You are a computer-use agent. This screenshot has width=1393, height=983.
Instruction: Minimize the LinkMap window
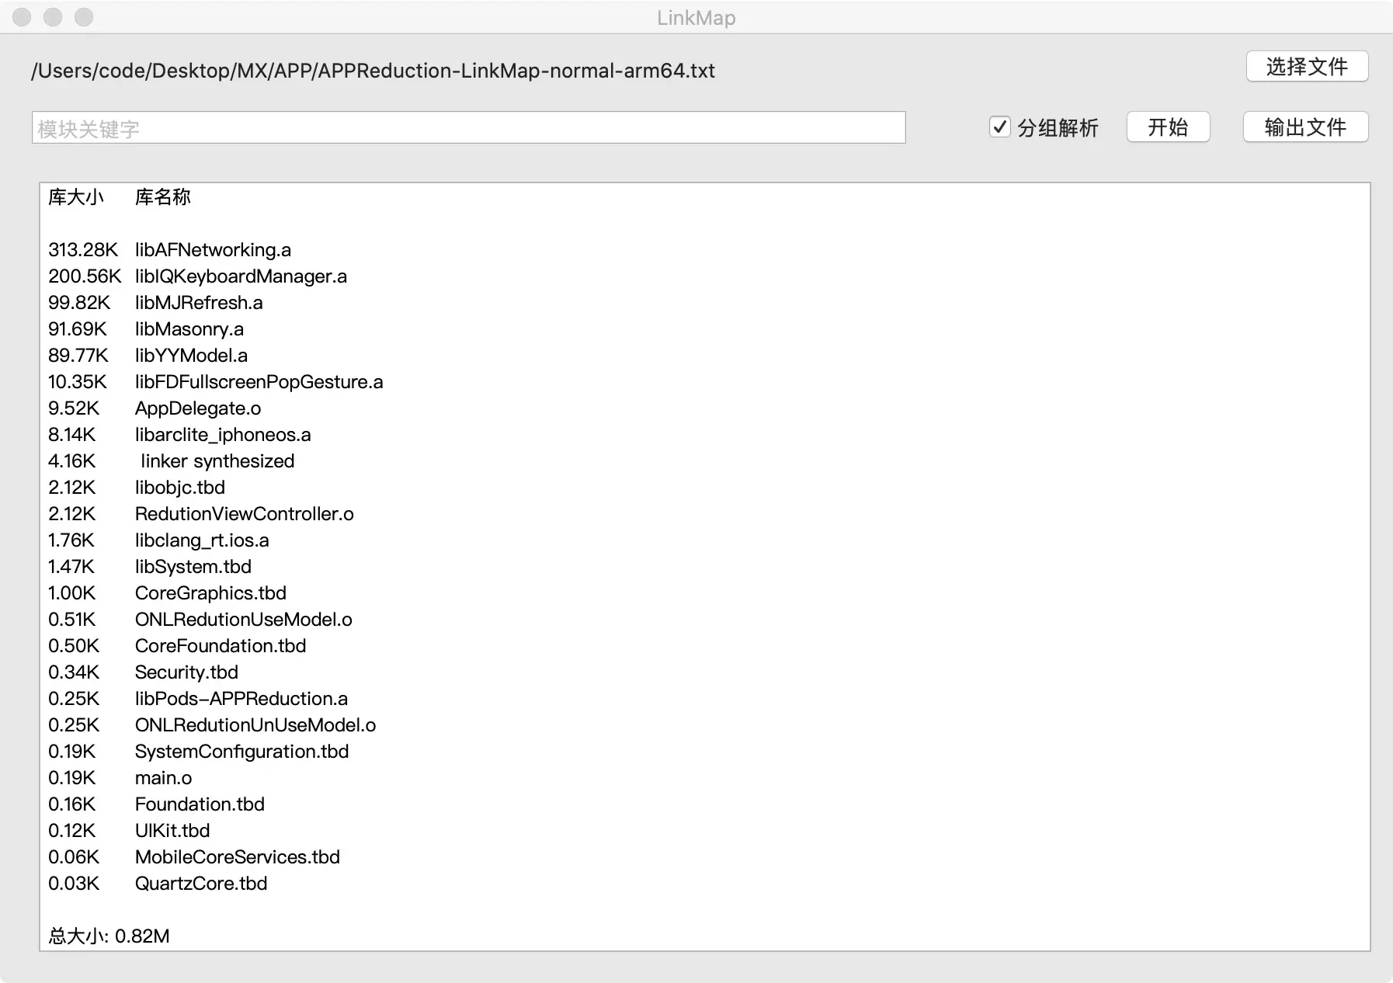[53, 17]
